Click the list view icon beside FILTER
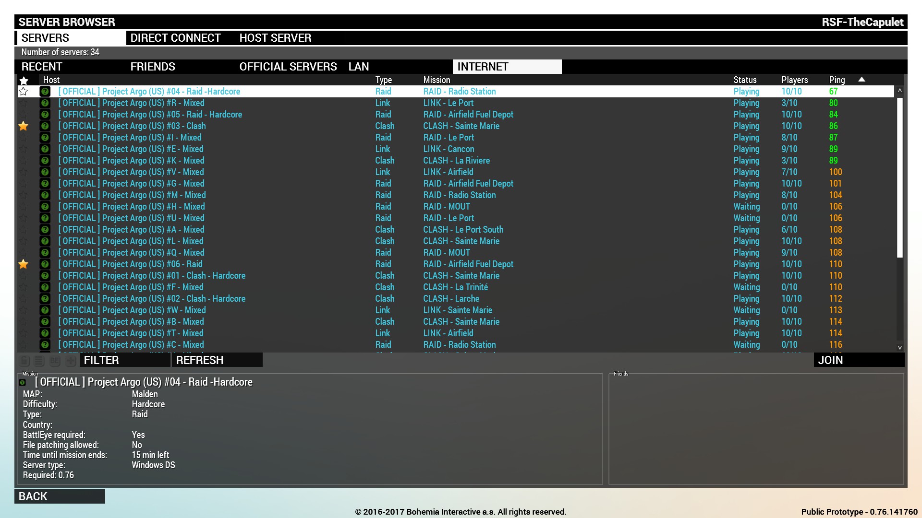The image size is (922, 518). tap(40, 361)
